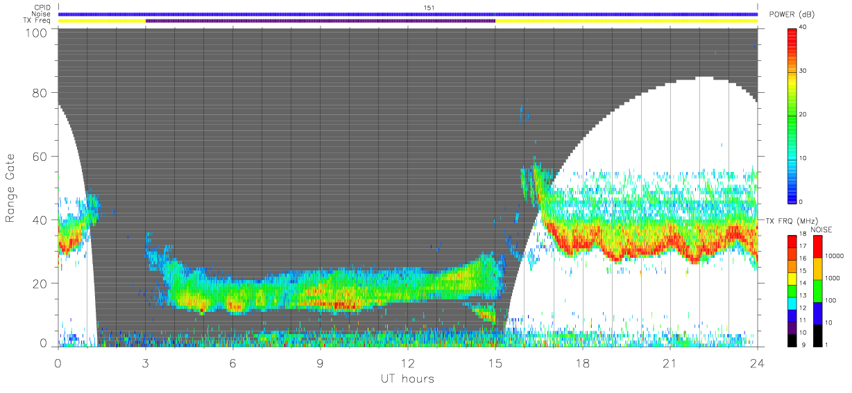This screenshot has height=393, width=852.
Task: Pick the purple 10-11 MHz swatch
Action: pos(793,326)
